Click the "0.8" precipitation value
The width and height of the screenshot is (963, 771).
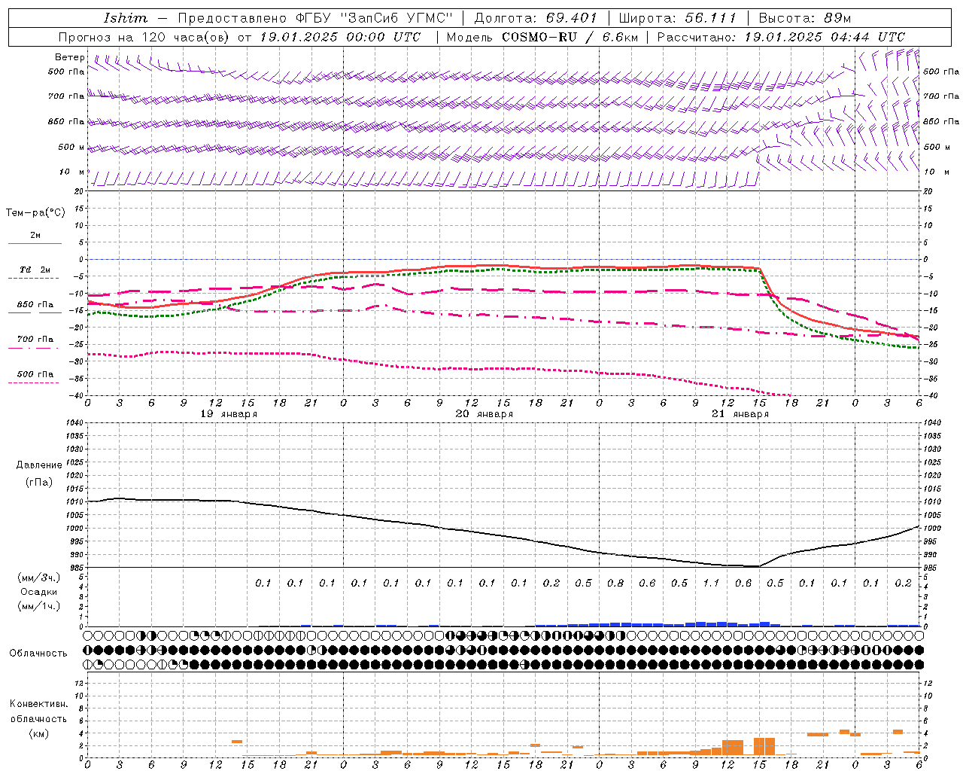click(615, 584)
